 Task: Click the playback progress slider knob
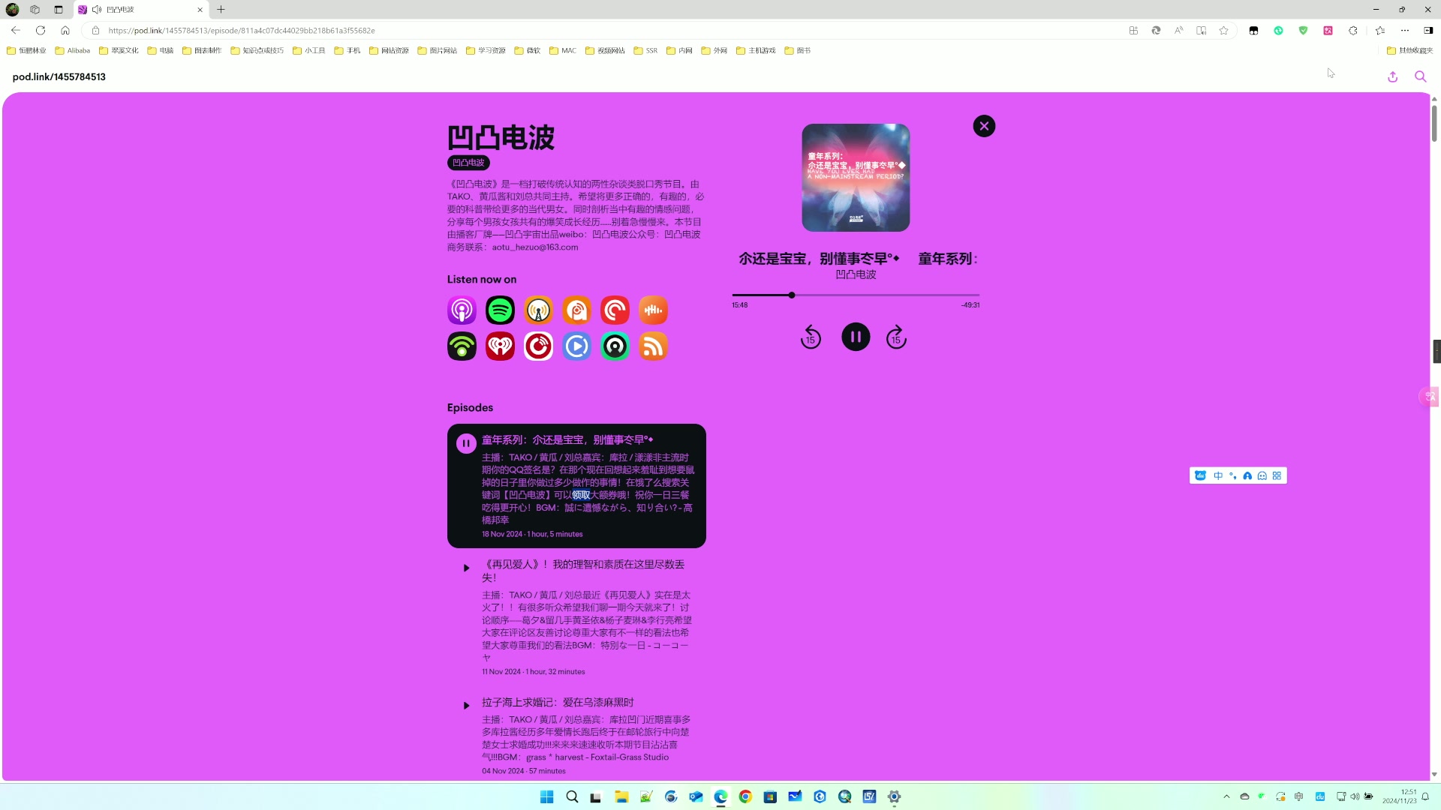[791, 295]
